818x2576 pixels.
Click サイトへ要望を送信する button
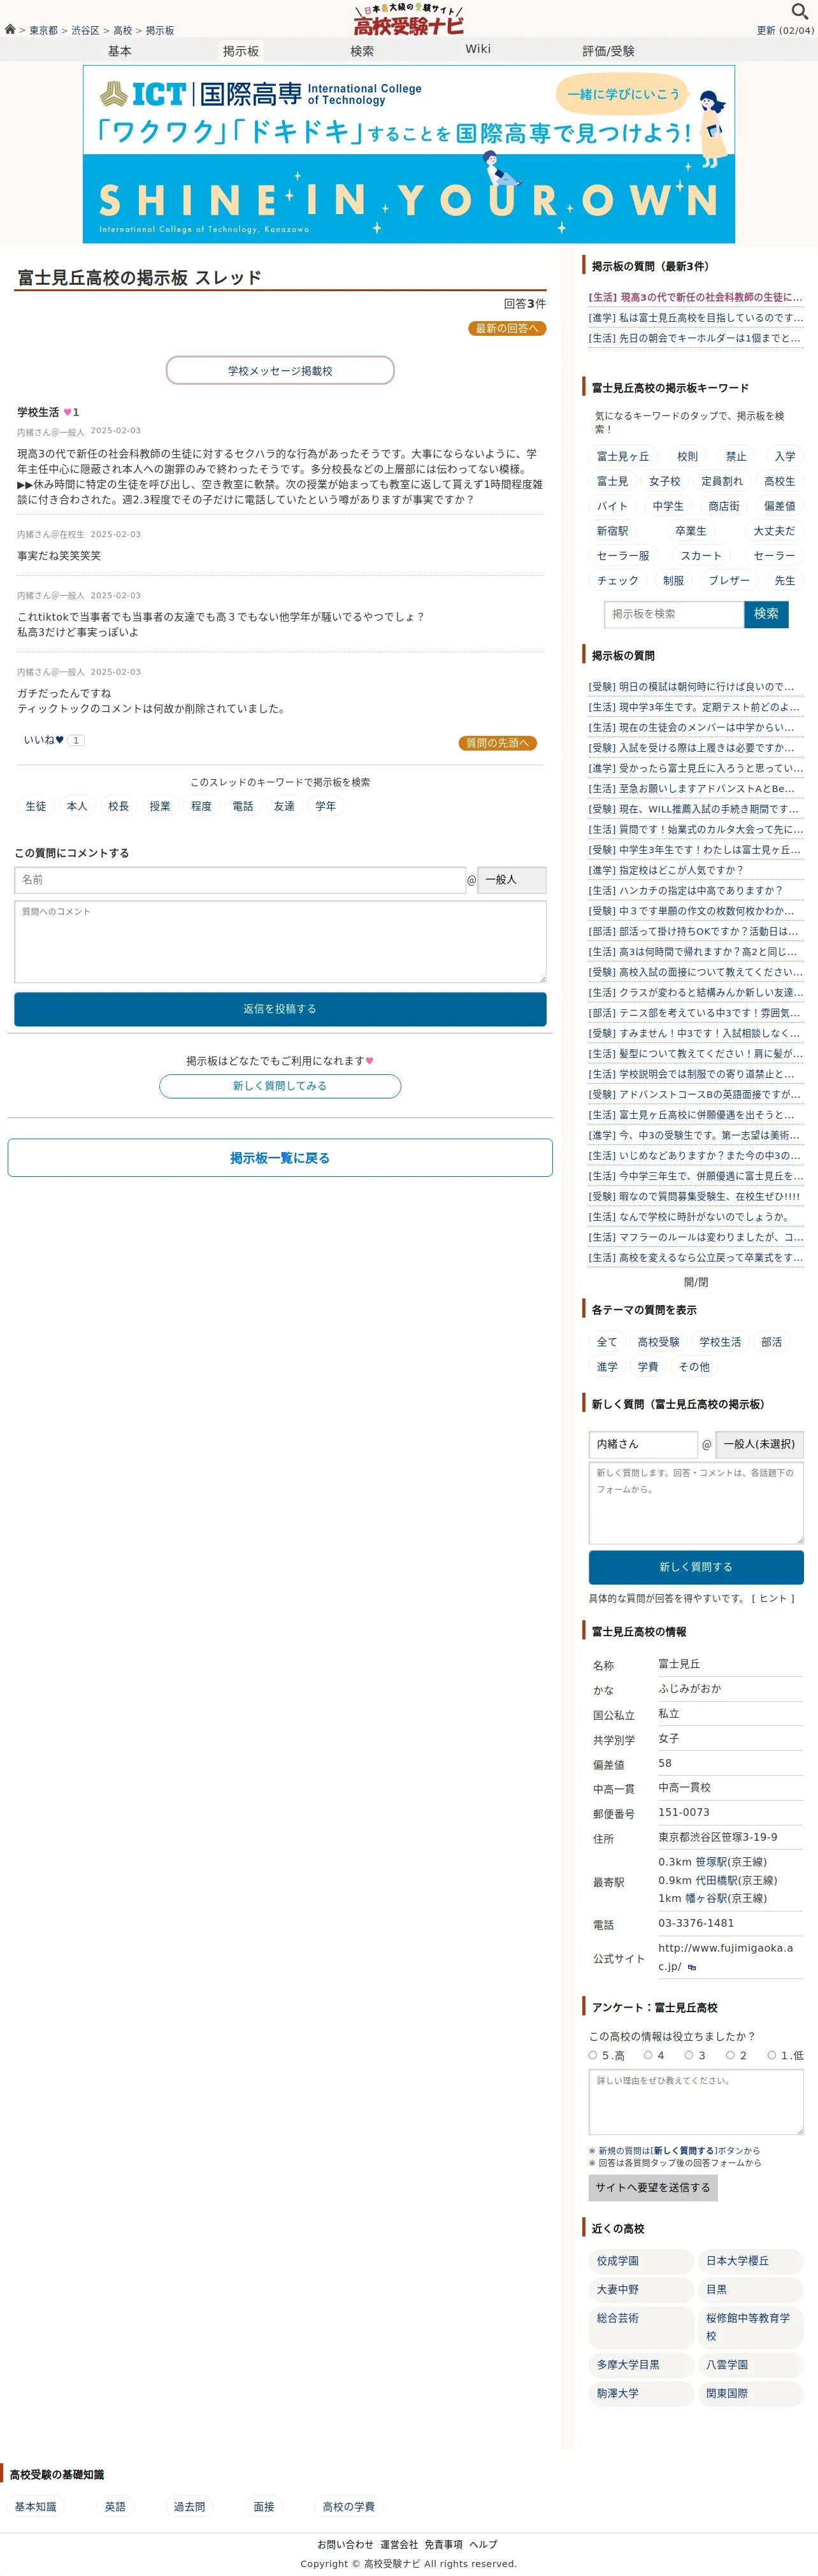653,2187
